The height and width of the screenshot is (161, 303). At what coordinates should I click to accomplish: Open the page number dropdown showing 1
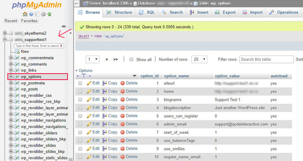tap(93, 59)
